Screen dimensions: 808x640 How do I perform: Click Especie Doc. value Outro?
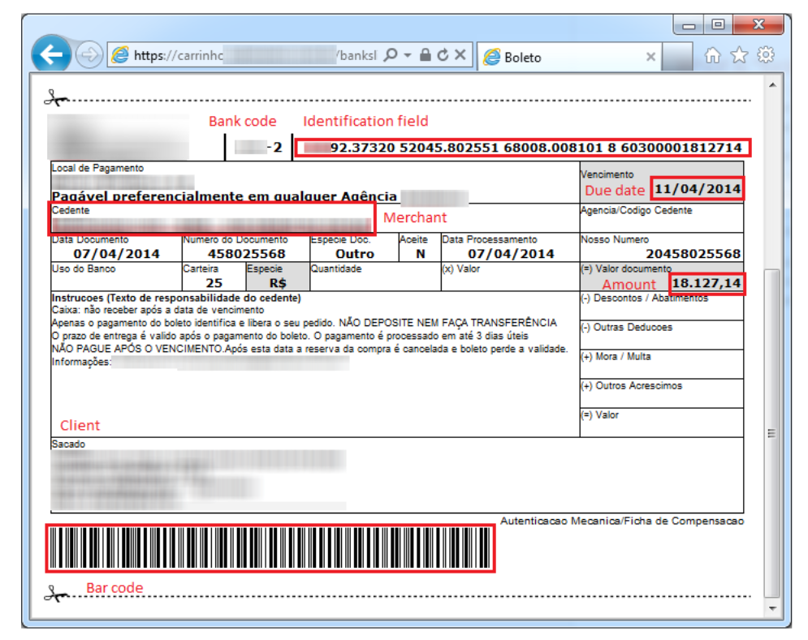point(355,254)
